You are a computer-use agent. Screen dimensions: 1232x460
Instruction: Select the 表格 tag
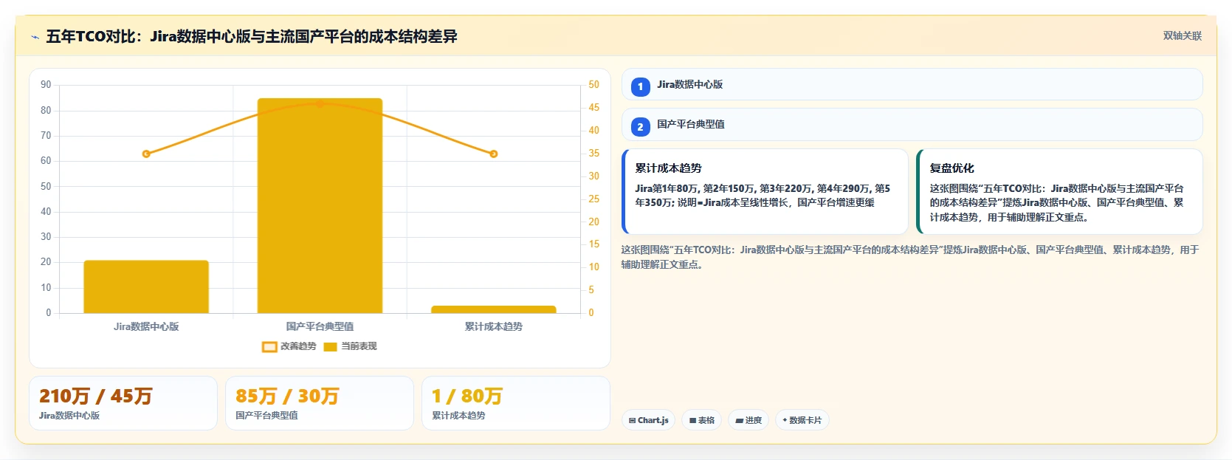point(701,420)
